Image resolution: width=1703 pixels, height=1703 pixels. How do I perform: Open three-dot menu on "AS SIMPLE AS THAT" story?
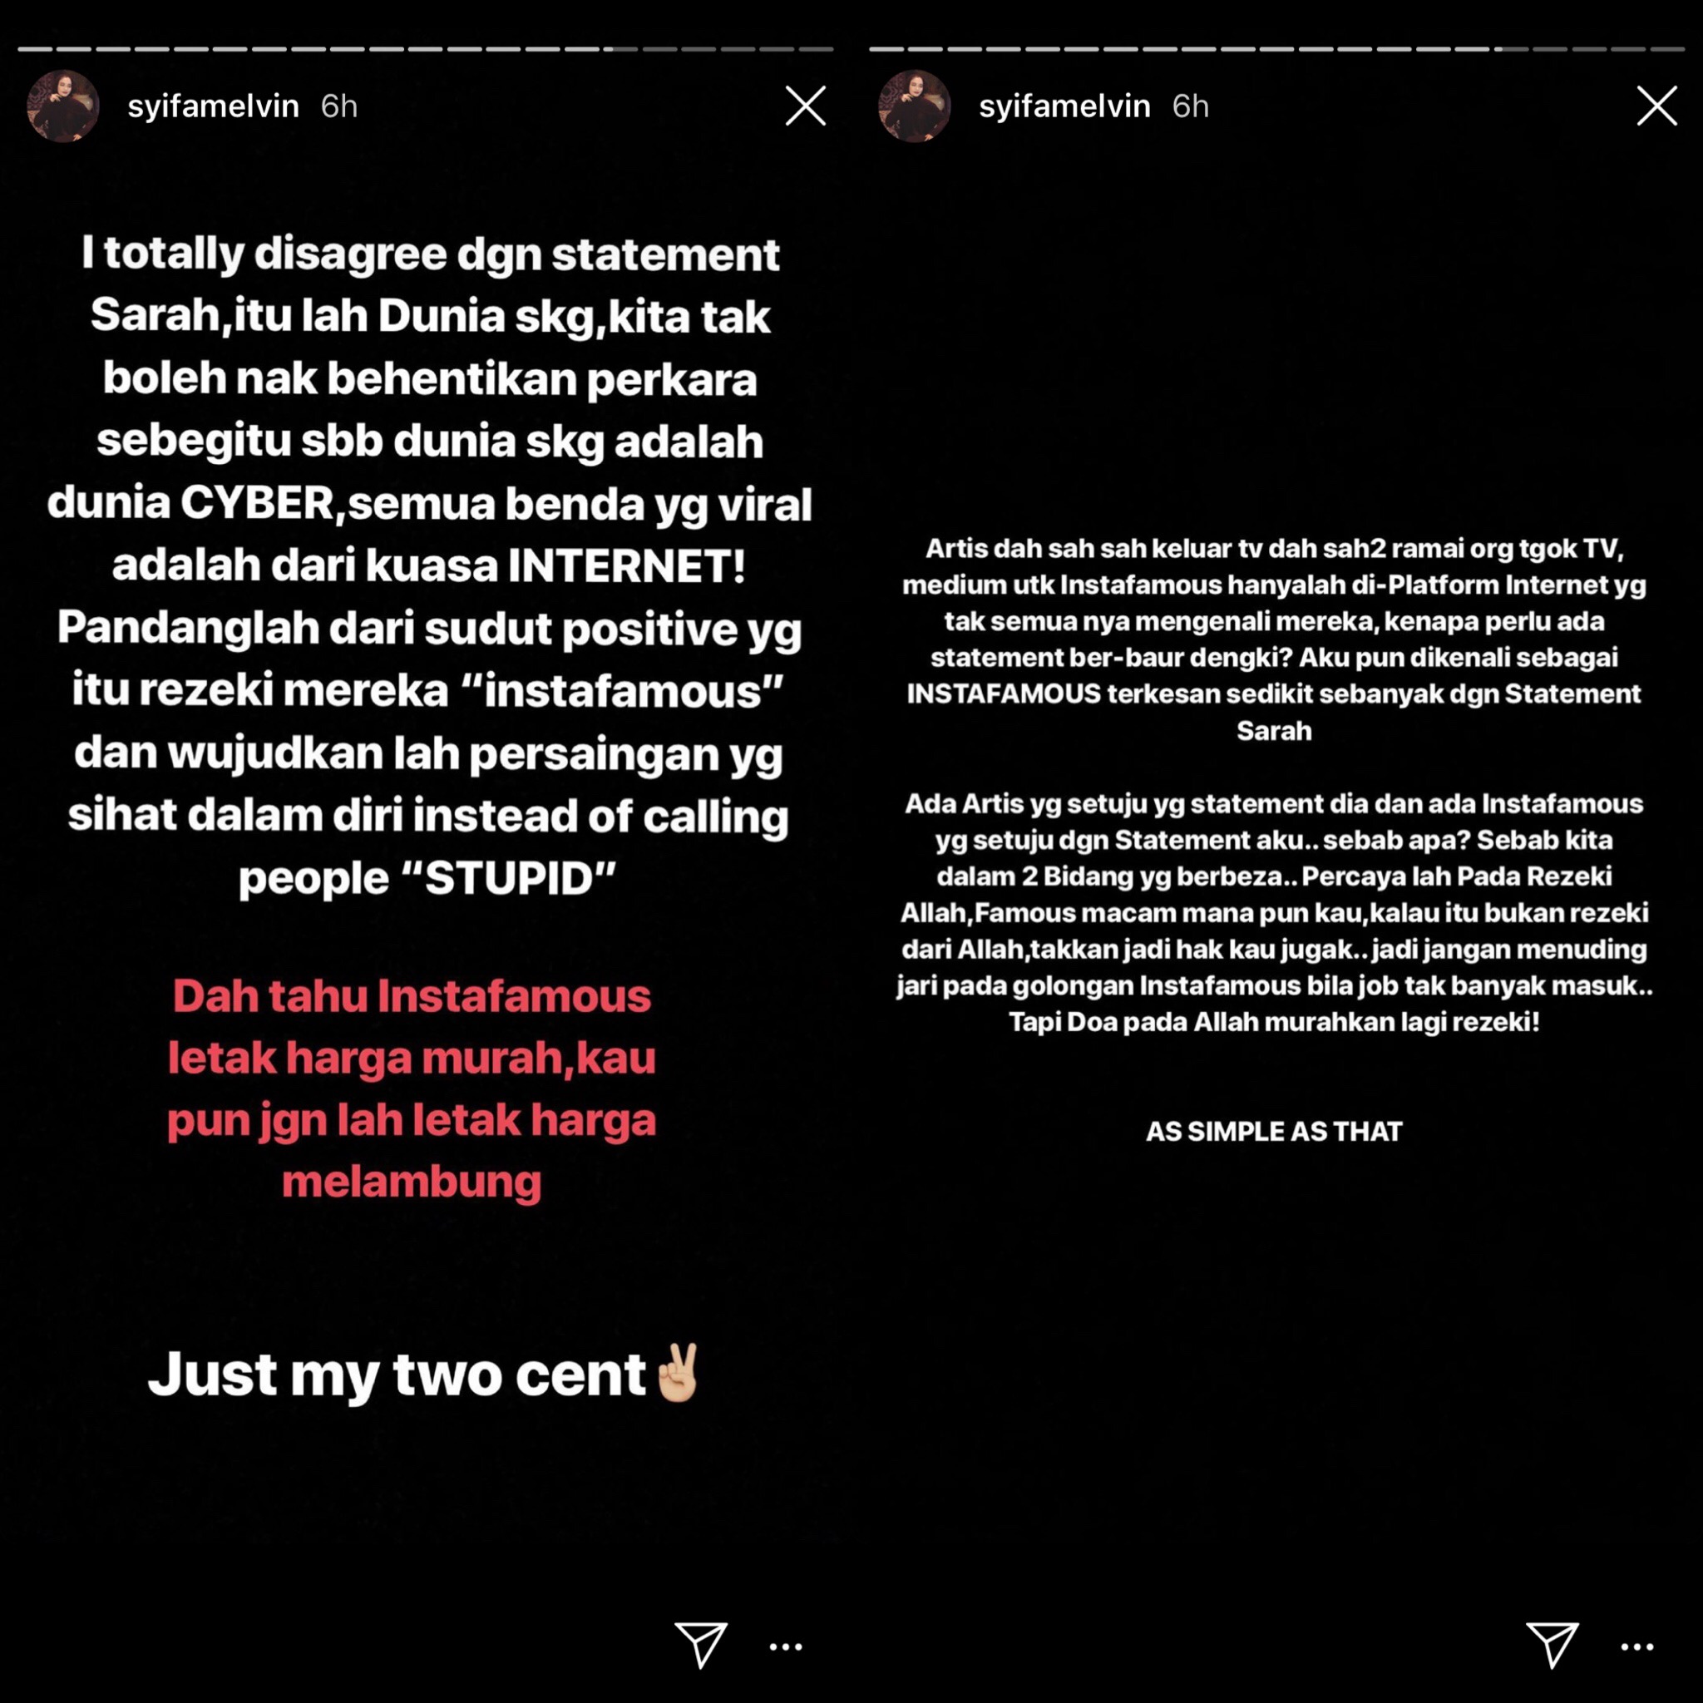pyautogui.click(x=1636, y=1646)
